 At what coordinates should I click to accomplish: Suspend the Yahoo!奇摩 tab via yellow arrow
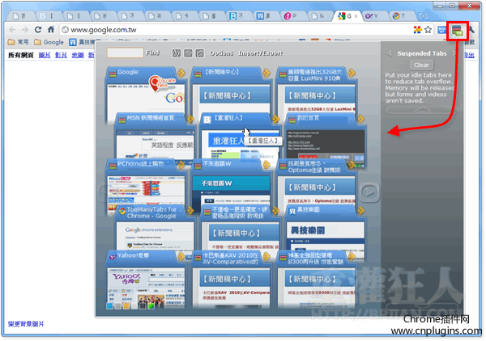[x=181, y=256]
